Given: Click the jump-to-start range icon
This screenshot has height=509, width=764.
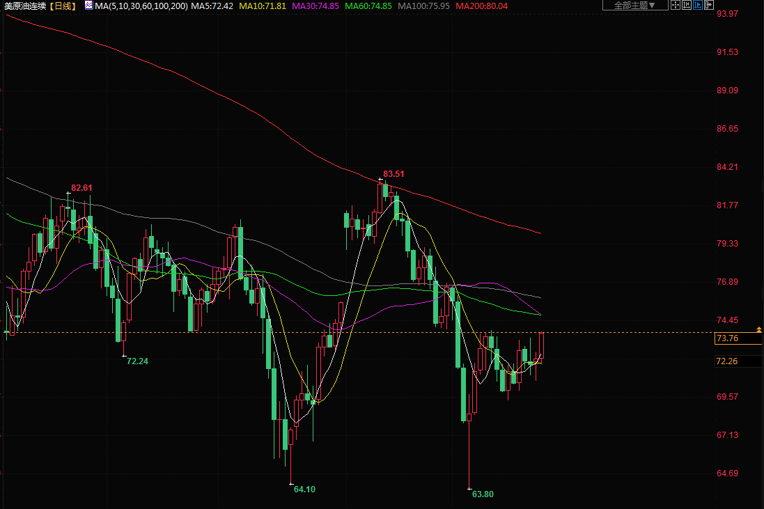Looking at the screenshot, I should tap(687, 6).
